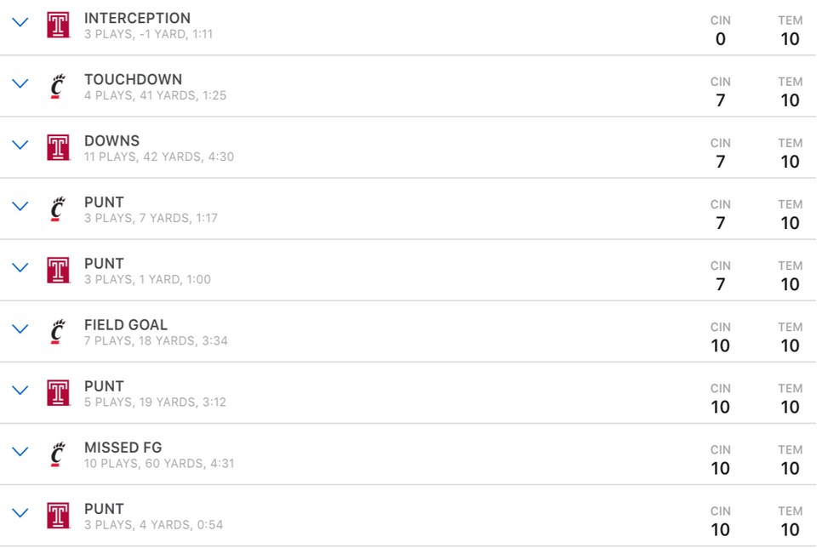Click Temple logo on 19-yard Punt drive
The image size is (822, 548).
pos(58,393)
